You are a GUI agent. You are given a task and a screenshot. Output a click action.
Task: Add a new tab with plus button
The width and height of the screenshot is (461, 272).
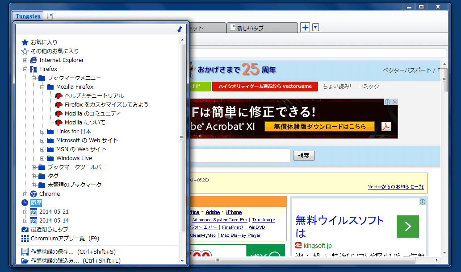[x=305, y=28]
